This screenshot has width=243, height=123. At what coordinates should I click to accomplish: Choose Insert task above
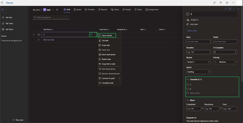[109, 55]
